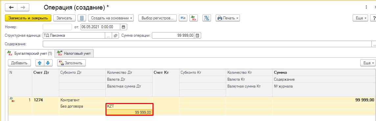Select account 1274 in Счет Дт
The image size is (376, 121).
coord(45,100)
